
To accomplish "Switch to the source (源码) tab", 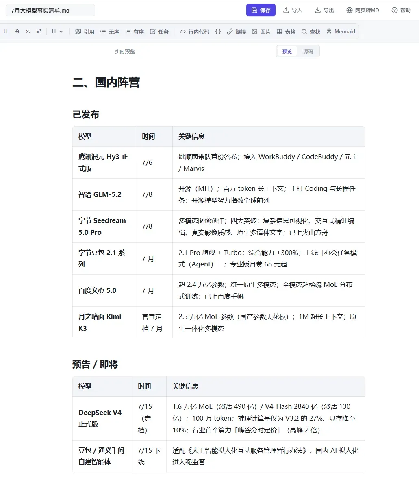I will click(308, 51).
